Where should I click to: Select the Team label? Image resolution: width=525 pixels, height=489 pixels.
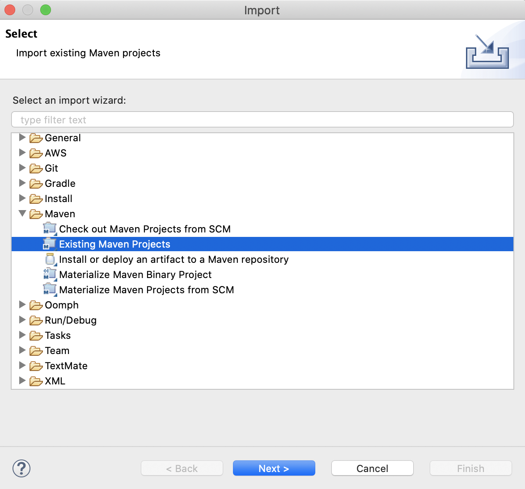point(57,351)
